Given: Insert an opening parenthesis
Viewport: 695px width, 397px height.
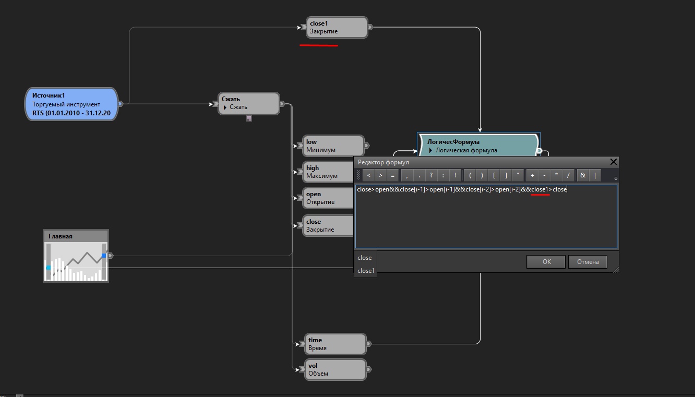Looking at the screenshot, I should pyautogui.click(x=470, y=175).
